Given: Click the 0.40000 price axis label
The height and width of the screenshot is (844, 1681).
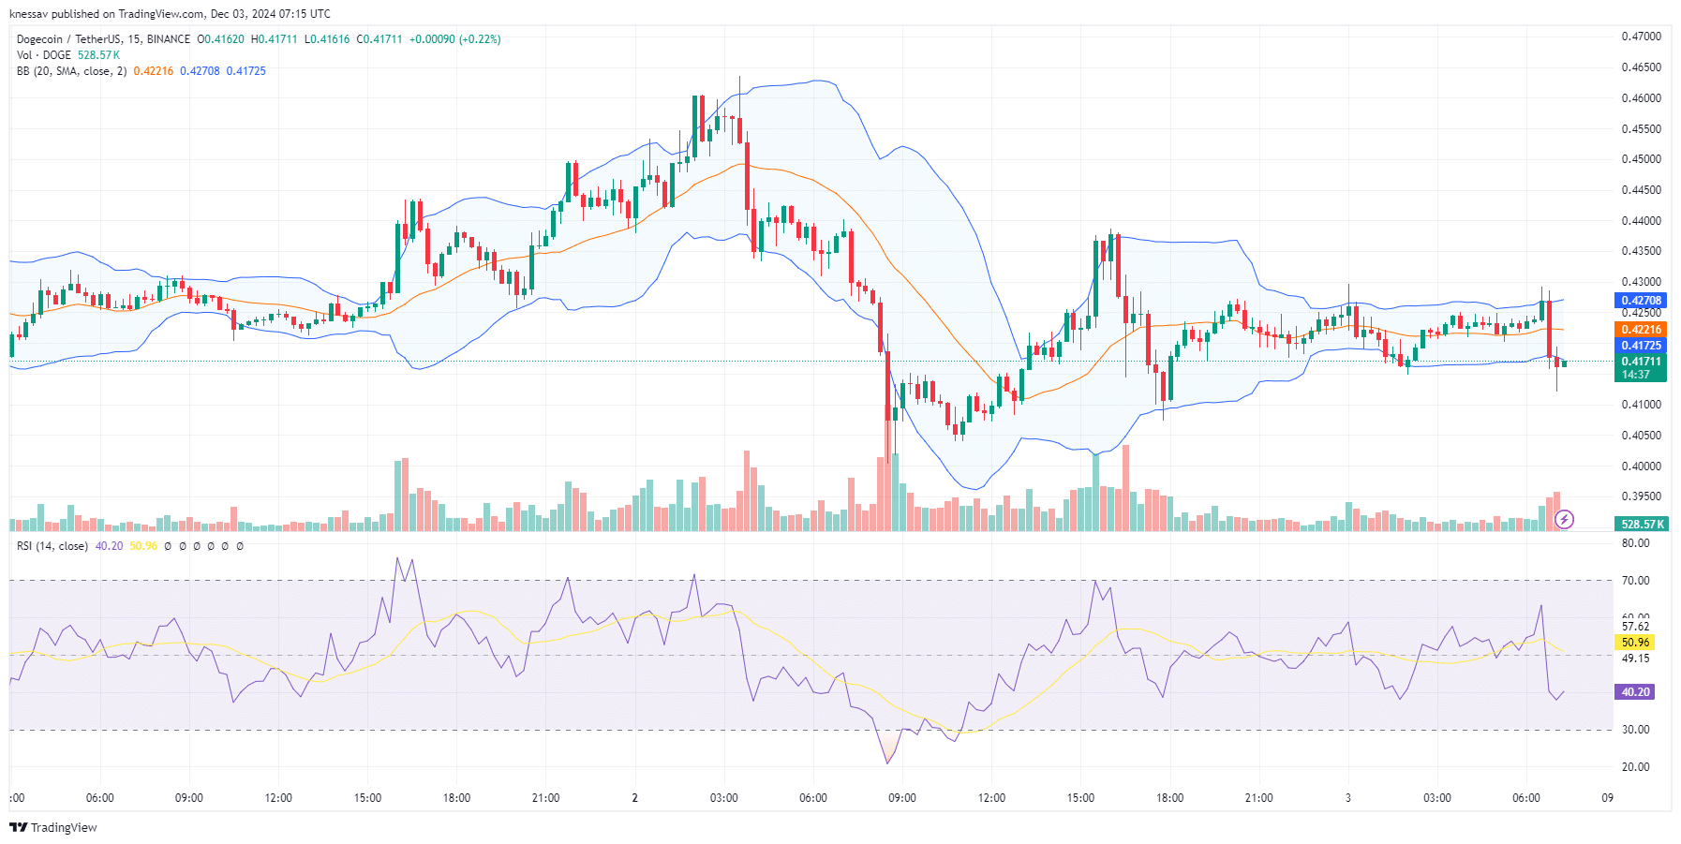Looking at the screenshot, I should pyautogui.click(x=1641, y=466).
